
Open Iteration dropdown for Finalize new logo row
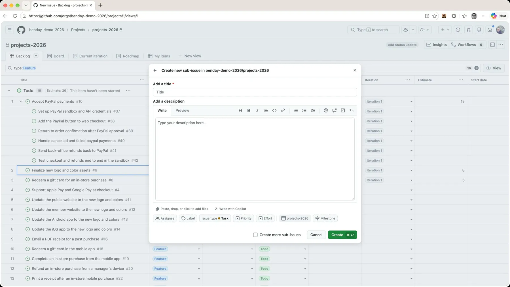pyautogui.click(x=411, y=170)
